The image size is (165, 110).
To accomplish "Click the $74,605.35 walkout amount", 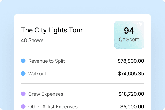I will [x=131, y=74].
